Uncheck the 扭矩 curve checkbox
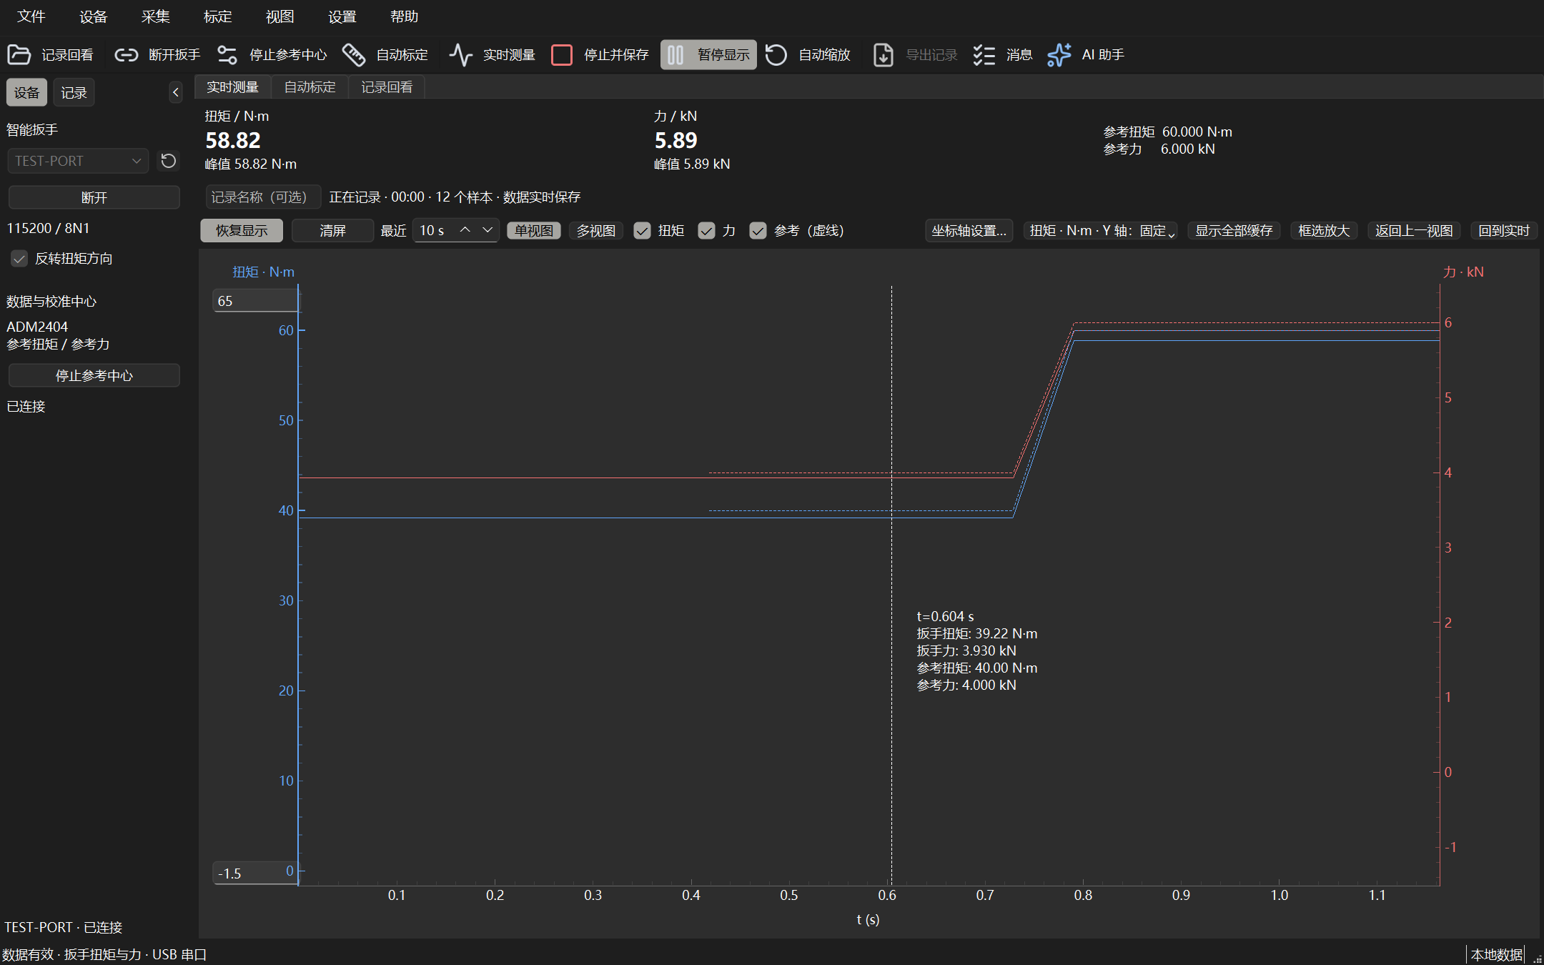 [642, 231]
